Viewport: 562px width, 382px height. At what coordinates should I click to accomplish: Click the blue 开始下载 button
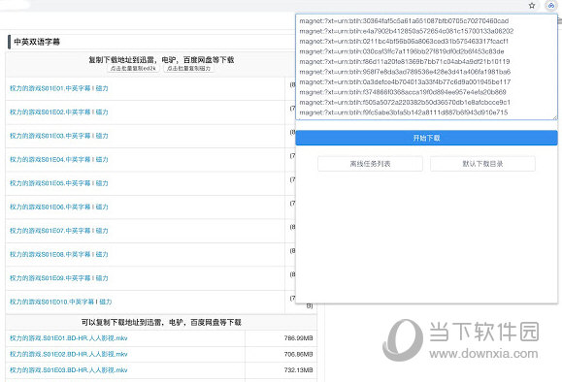[426, 138]
